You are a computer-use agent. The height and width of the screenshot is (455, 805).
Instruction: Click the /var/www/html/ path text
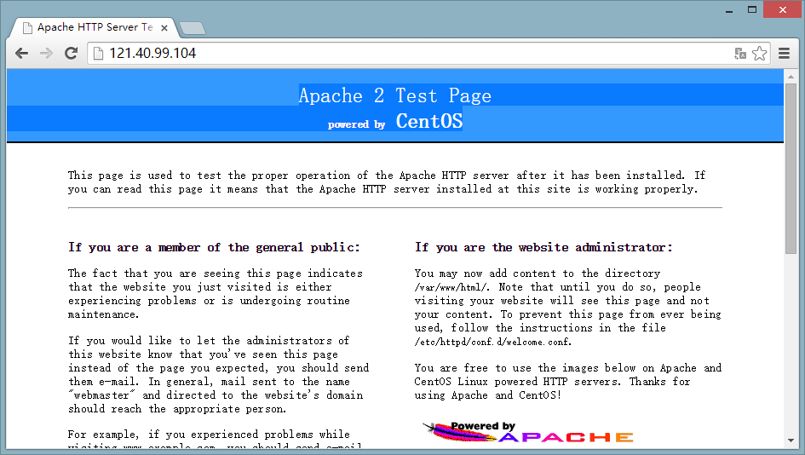click(x=451, y=288)
